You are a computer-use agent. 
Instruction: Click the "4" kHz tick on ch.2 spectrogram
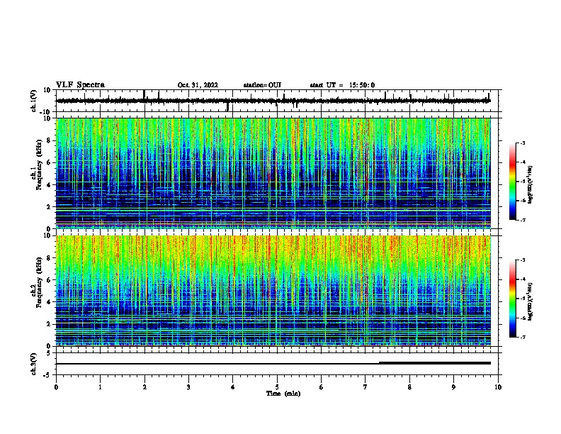pyautogui.click(x=49, y=302)
